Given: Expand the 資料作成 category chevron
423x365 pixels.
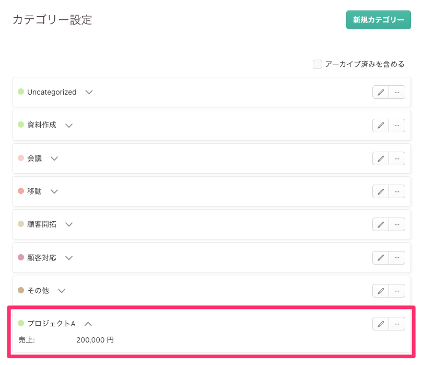Looking at the screenshot, I should pyautogui.click(x=69, y=126).
